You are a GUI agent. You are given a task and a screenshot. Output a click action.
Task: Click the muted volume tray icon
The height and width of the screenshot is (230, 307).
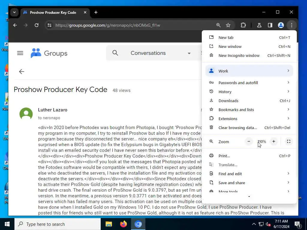click(x=268, y=224)
